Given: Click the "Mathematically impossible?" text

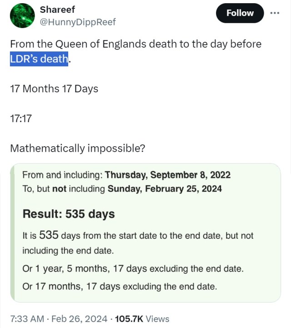Looking at the screenshot, I should click(x=77, y=148).
